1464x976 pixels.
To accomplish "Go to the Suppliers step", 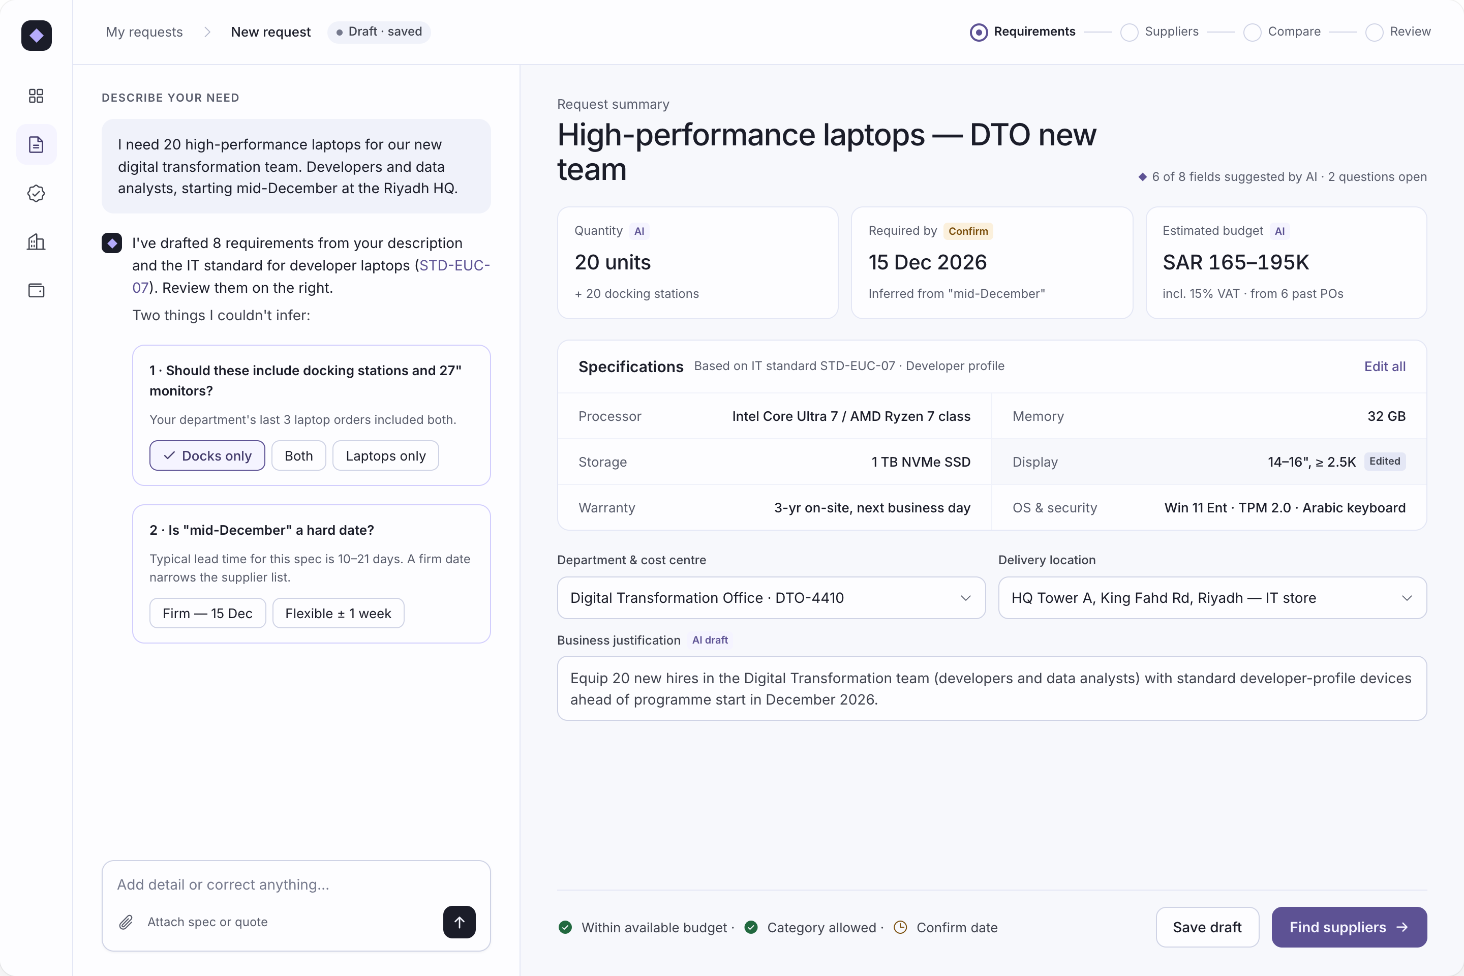I will pos(1160,32).
